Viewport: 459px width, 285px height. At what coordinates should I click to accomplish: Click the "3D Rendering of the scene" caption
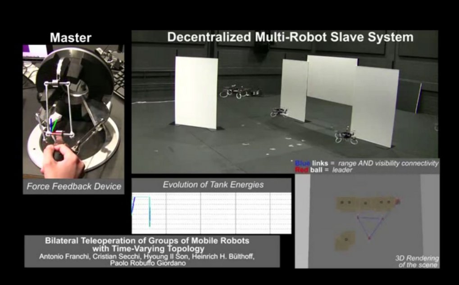pyautogui.click(x=417, y=261)
